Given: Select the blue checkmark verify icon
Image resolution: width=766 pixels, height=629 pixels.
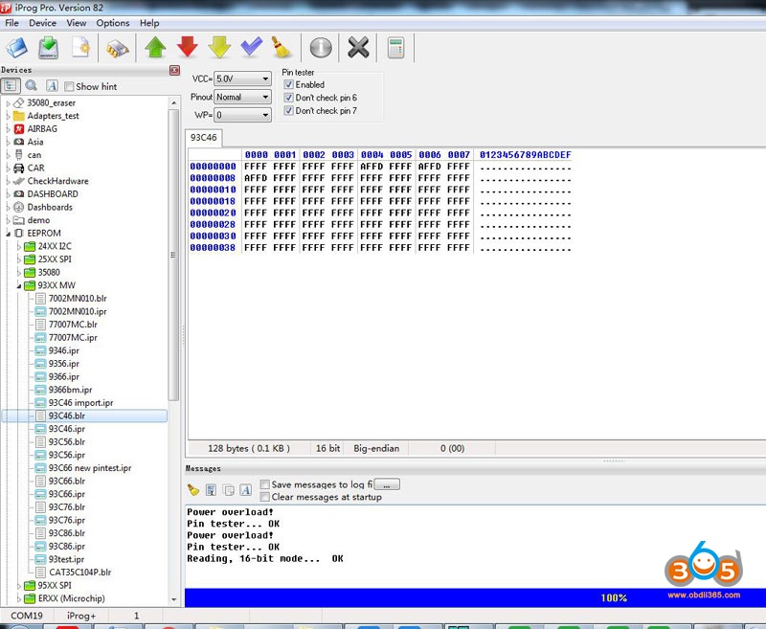Looking at the screenshot, I should (x=251, y=47).
